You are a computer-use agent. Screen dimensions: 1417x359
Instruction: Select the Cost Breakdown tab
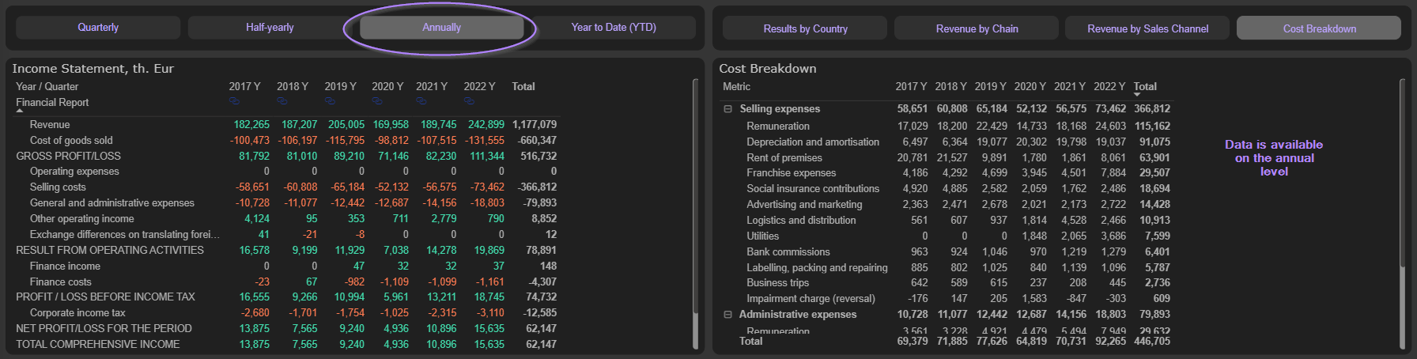[x=1319, y=28]
